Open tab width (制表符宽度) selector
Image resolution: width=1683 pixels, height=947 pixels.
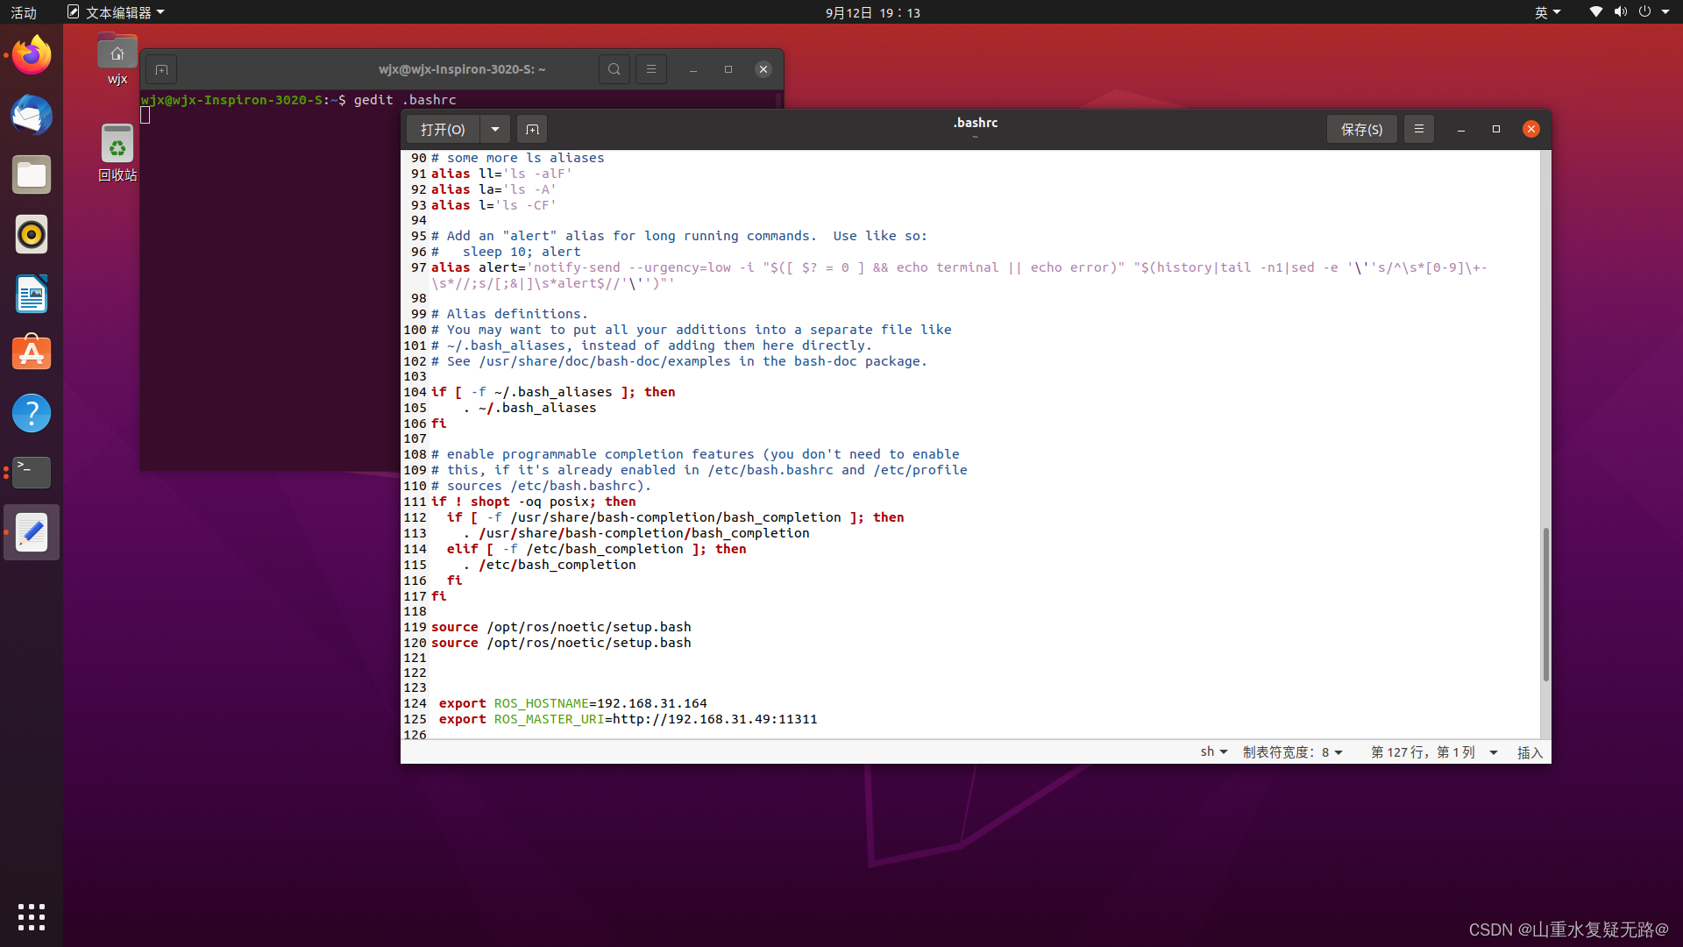click(1293, 752)
